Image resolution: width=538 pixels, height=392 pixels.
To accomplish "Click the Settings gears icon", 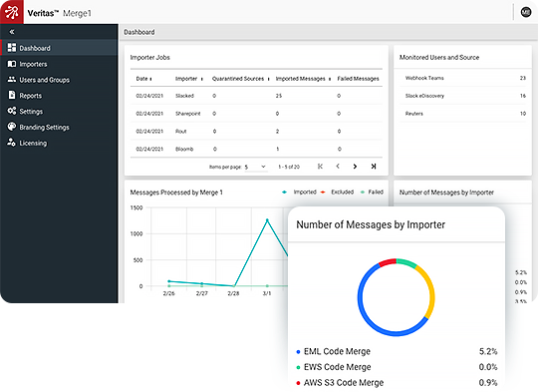I will [12, 111].
